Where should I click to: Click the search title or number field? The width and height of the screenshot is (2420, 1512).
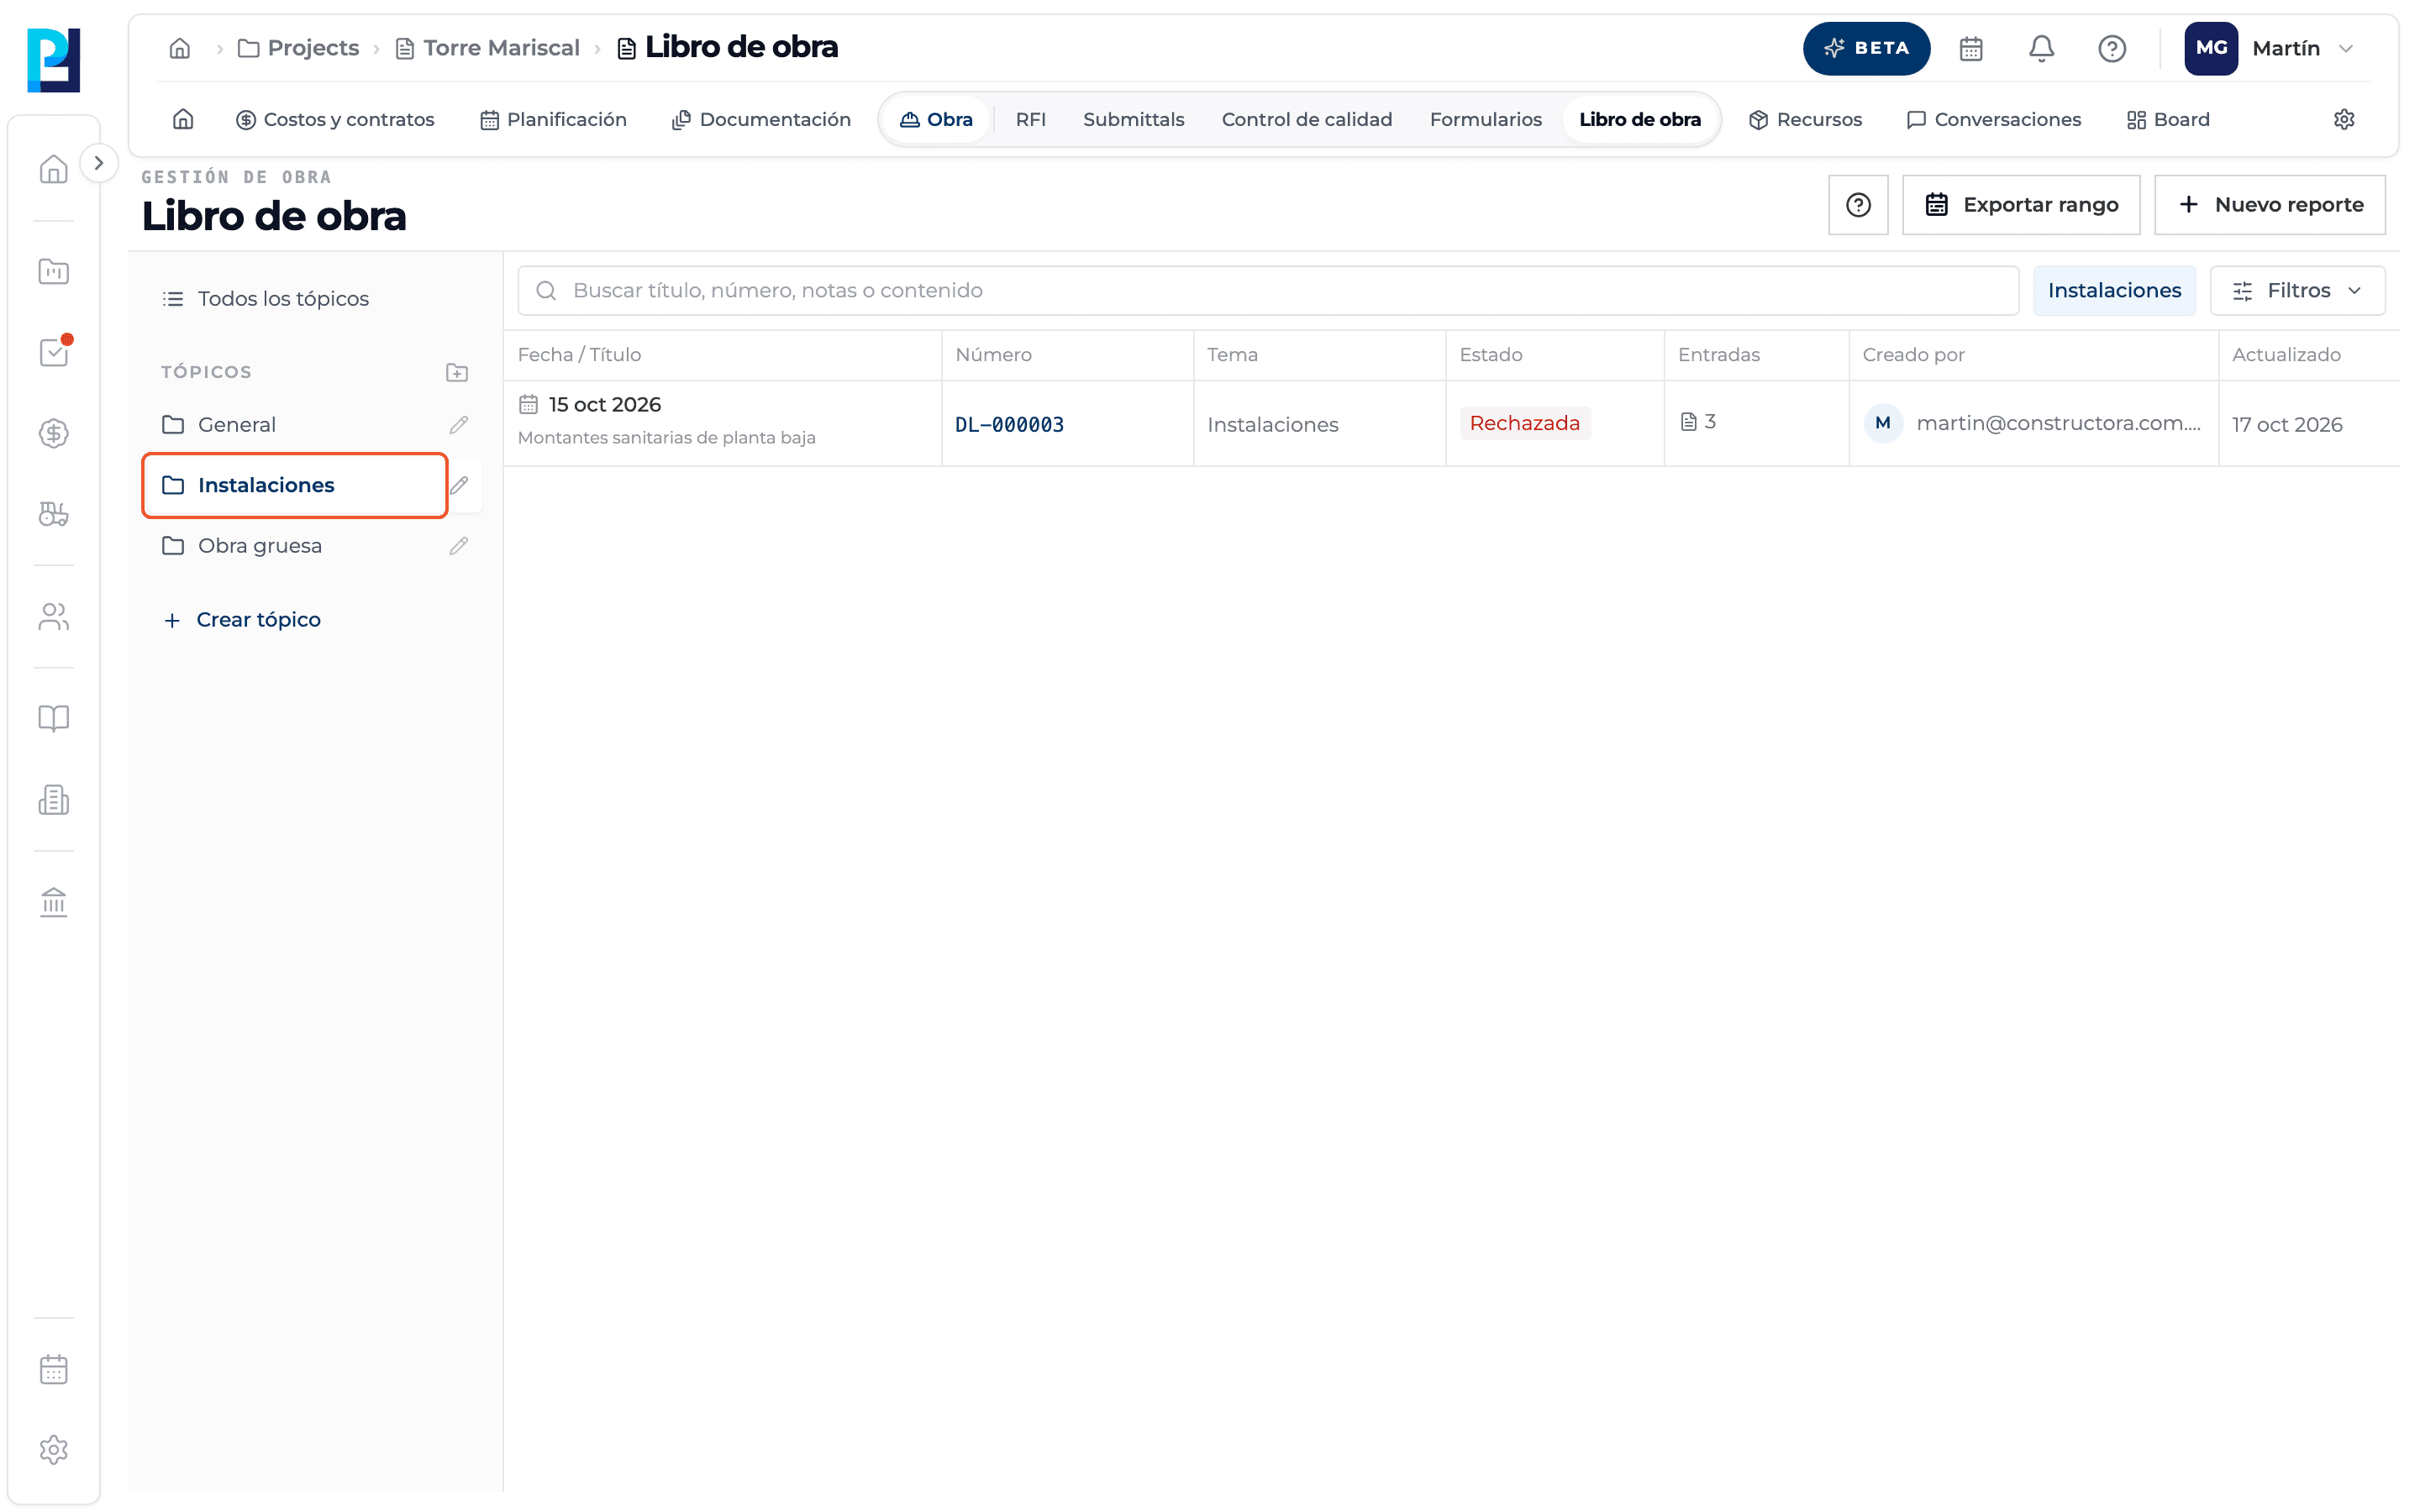[x=1267, y=290]
